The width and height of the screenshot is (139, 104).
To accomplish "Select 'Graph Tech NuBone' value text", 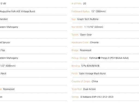I will pyautogui.click(x=88, y=19).
